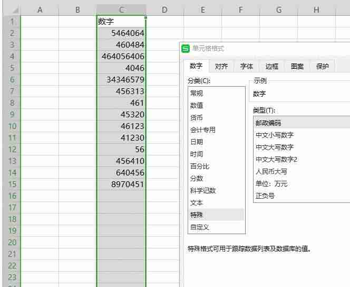Select 科学记数 category

[x=216, y=190]
